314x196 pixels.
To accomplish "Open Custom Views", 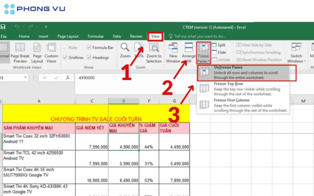I will [x=51, y=53].
